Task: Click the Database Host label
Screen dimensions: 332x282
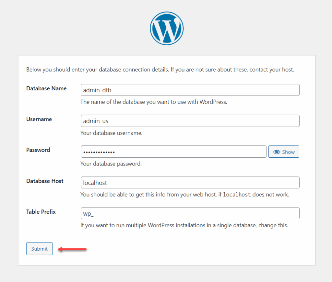Action: [x=44, y=181]
